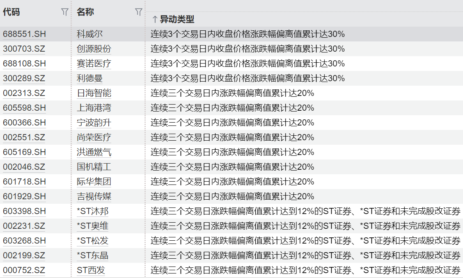463x278 pixels.
Task: Open filter icon in 名称 column header
Action: pyautogui.click(x=139, y=12)
